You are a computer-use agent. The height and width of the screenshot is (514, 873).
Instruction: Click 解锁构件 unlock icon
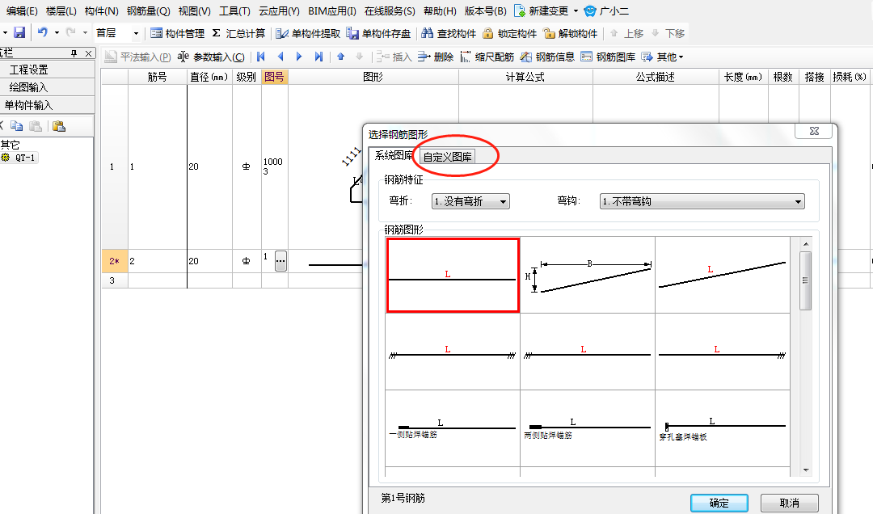570,33
